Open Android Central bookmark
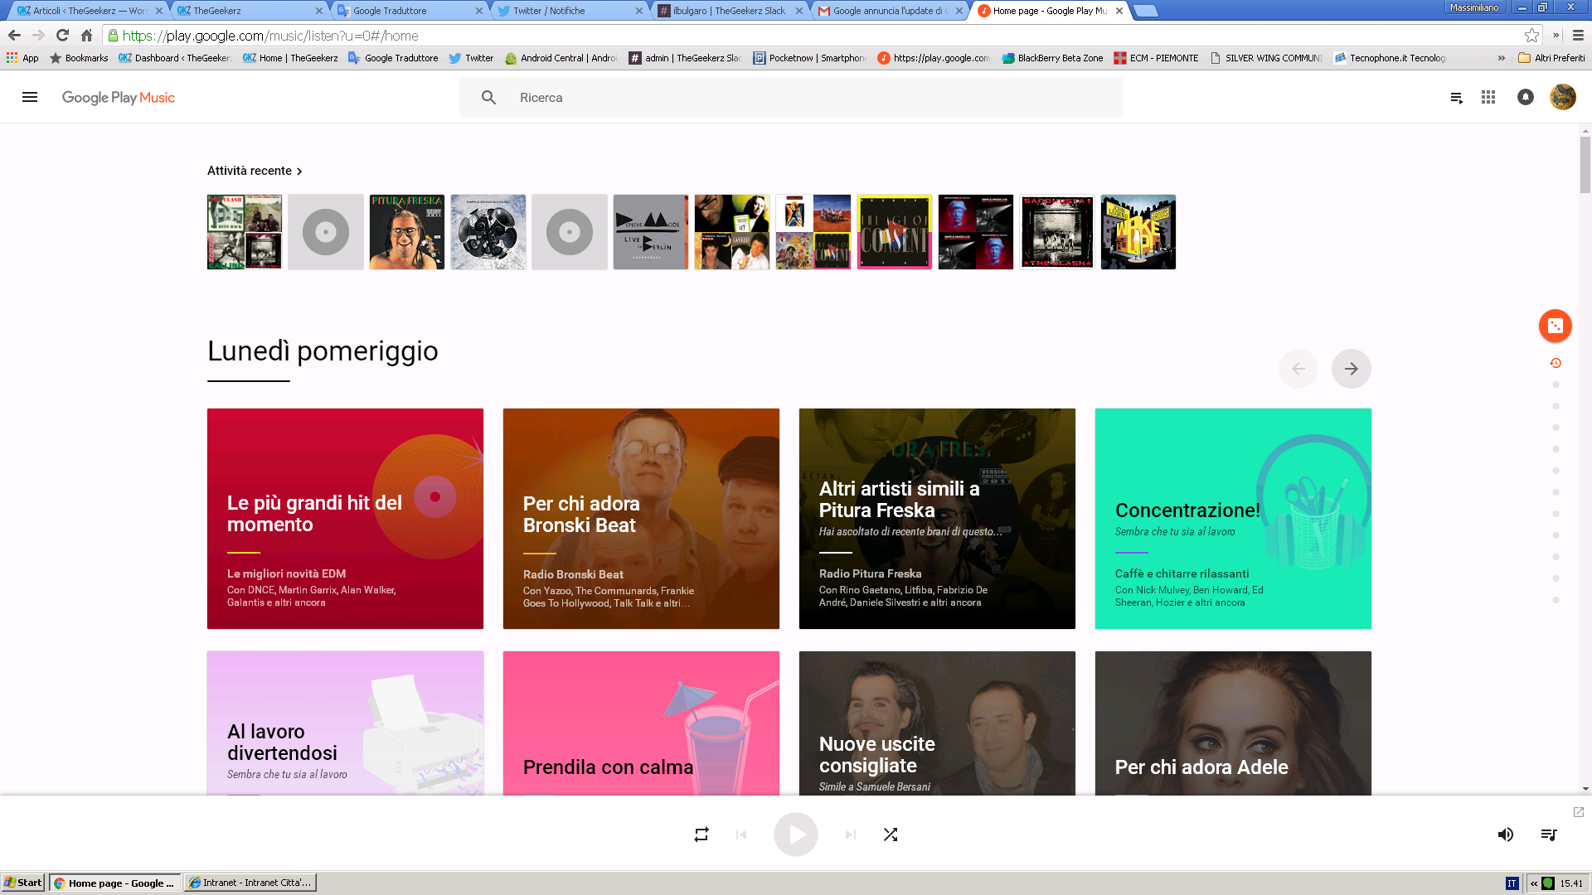Viewport: 1592px width, 895px height. pyautogui.click(x=561, y=58)
